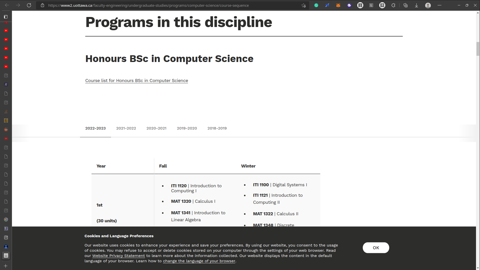
Task: Open the Settings and more ellipsis menu
Action: pos(439,5)
